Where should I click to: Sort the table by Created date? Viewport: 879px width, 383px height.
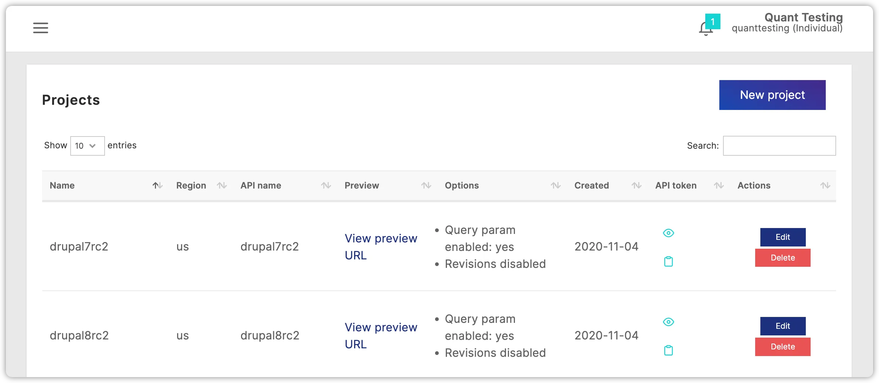[636, 186]
